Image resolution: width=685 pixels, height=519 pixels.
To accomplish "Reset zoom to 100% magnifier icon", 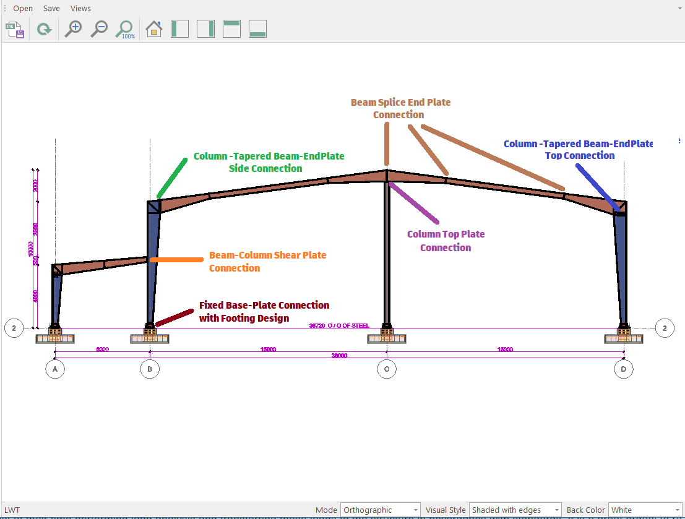I will tap(126, 29).
